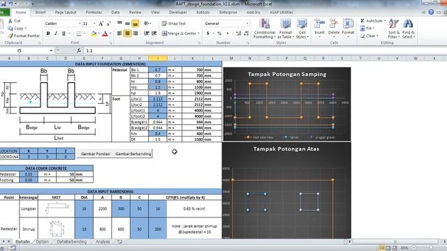Switch to the Option sheet tab
Viewport: 447px width, 251px height.
(x=42, y=241)
